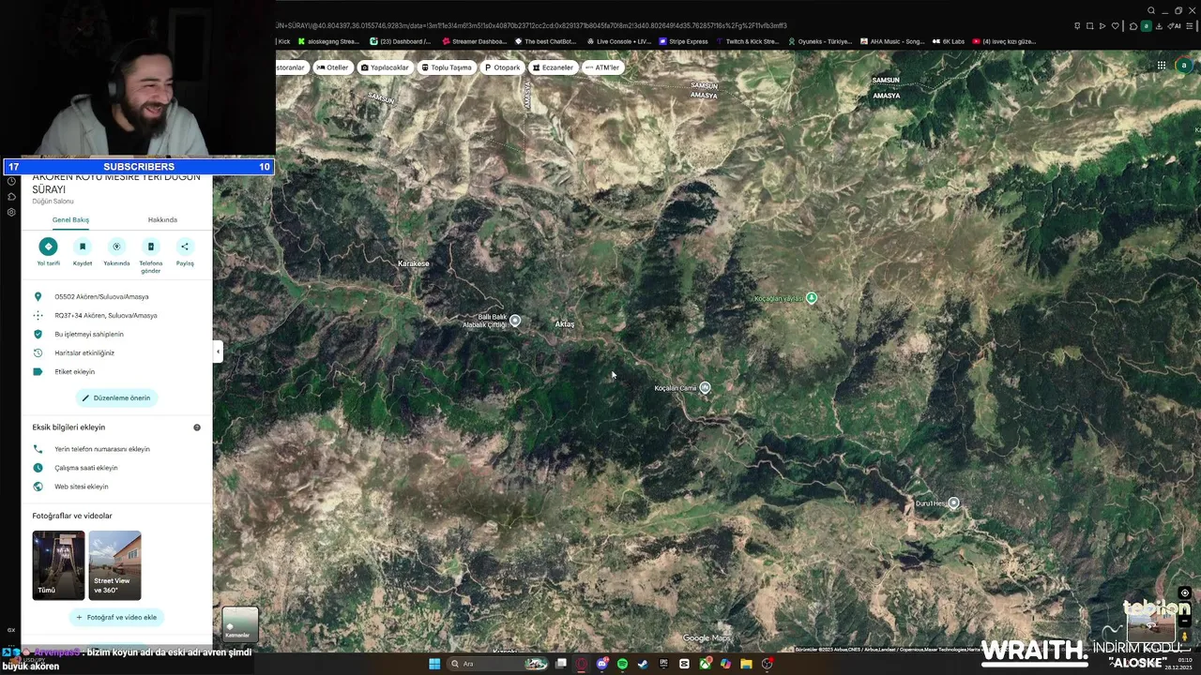Click the Balli Balık Alabalık Çiftliği map marker

(x=514, y=321)
